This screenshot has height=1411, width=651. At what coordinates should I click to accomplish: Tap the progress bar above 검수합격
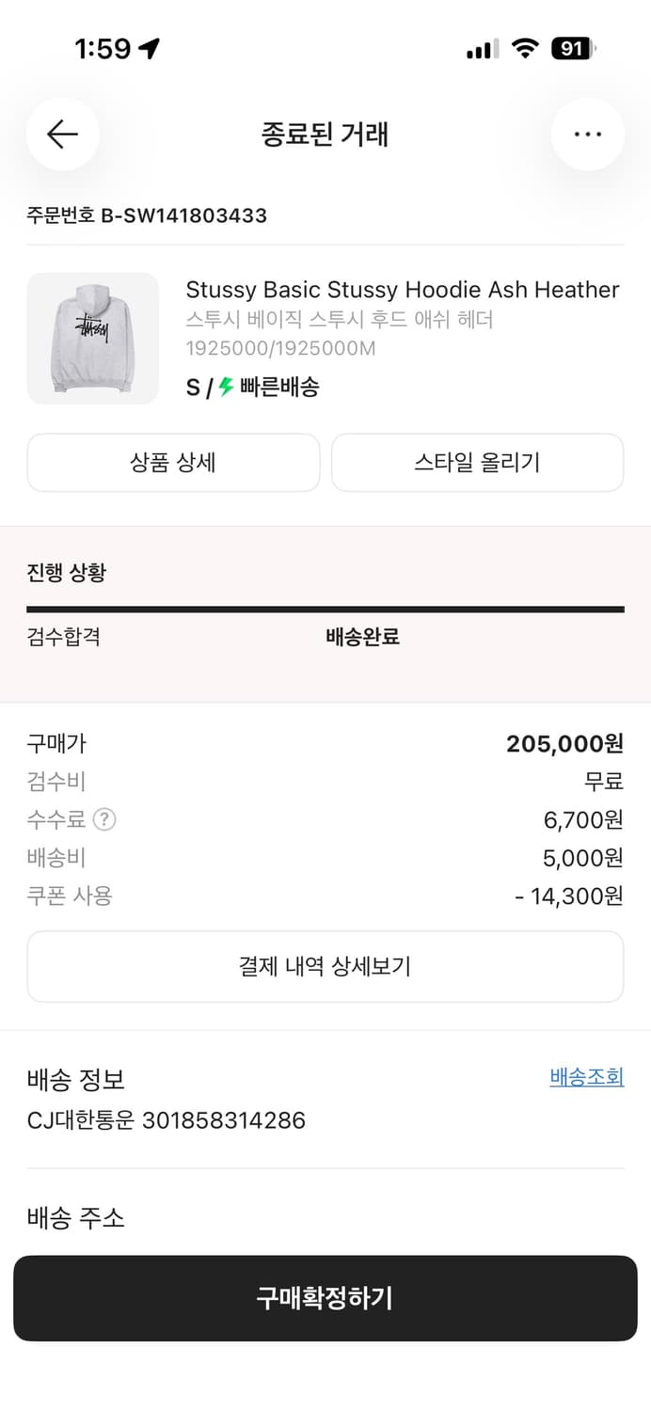325,608
